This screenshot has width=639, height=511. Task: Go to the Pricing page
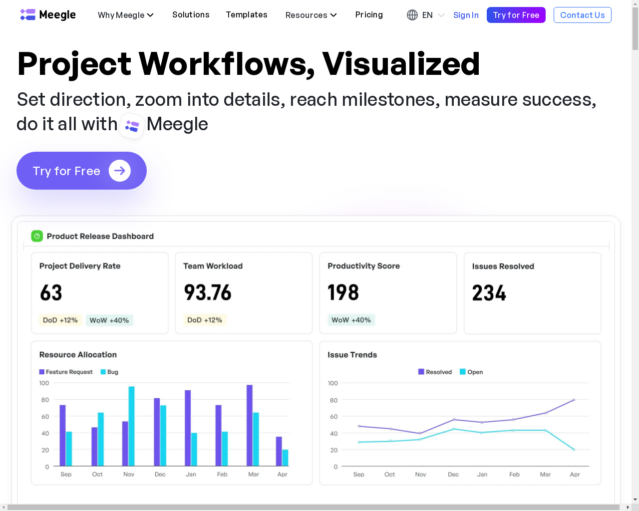tap(369, 15)
